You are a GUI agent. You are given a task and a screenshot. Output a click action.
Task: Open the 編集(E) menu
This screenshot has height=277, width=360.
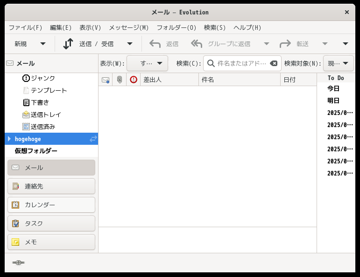click(x=61, y=28)
